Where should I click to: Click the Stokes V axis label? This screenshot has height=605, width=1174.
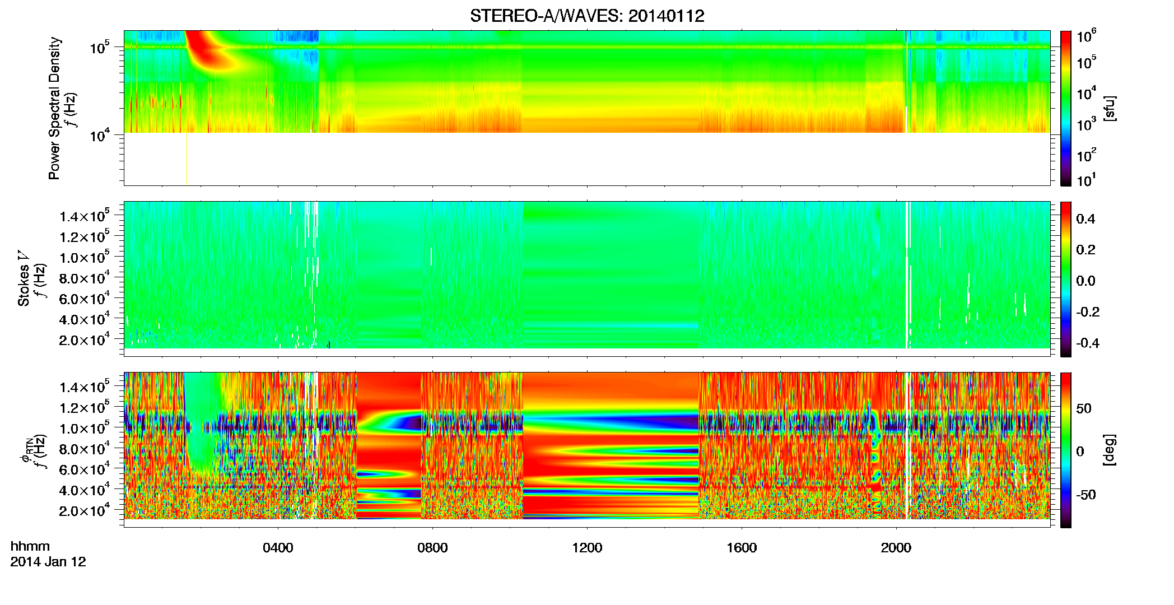pyautogui.click(x=24, y=278)
